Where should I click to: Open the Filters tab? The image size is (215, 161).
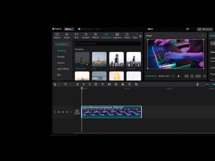coord(127,36)
